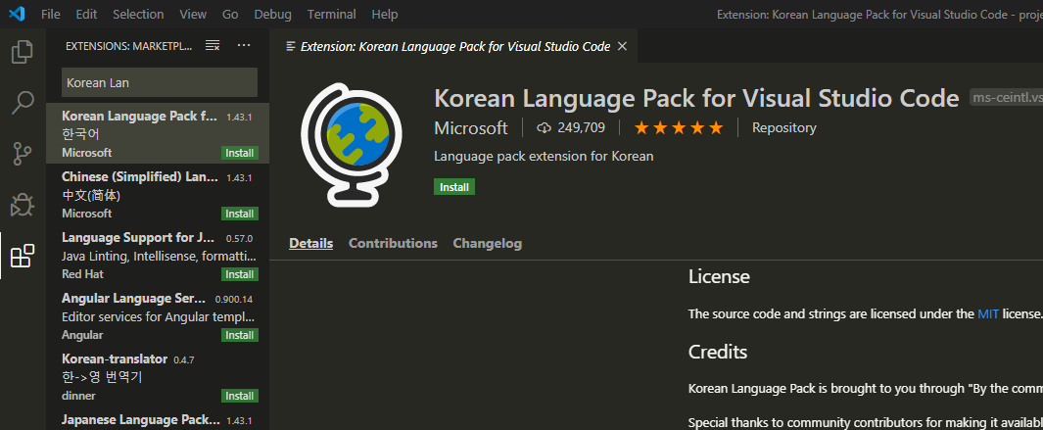Switch to the Details tab
This screenshot has width=1043, height=430.
pyautogui.click(x=310, y=244)
